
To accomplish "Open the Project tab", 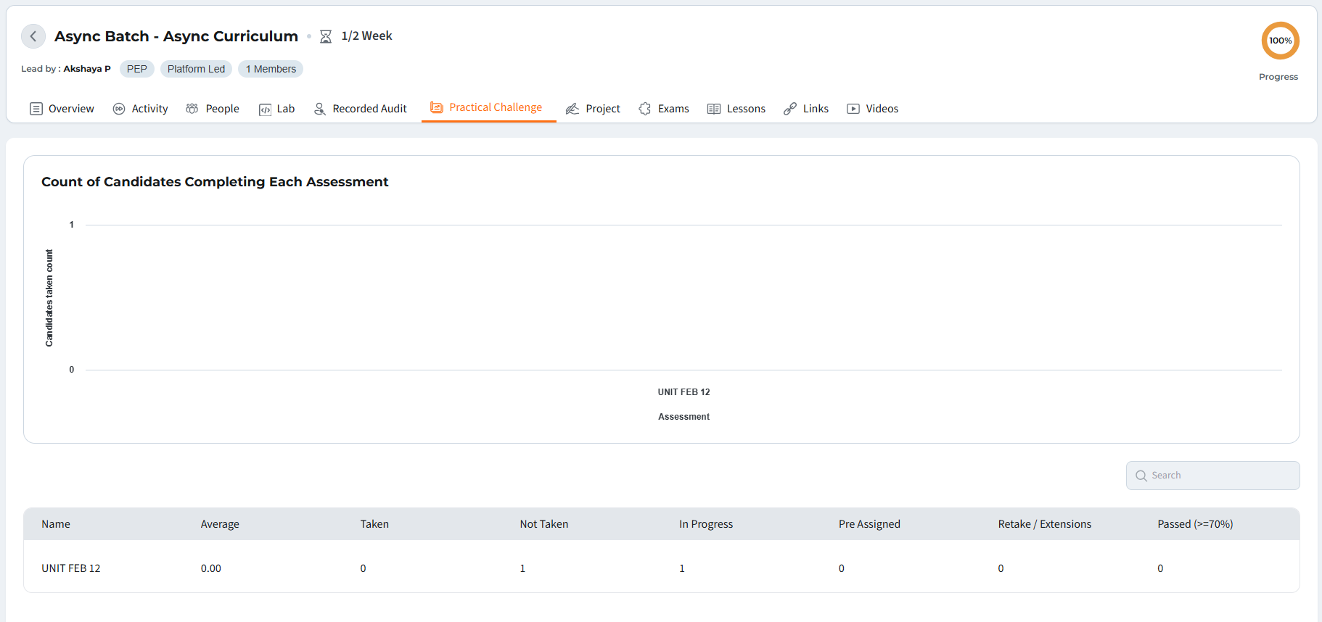I will 594,109.
